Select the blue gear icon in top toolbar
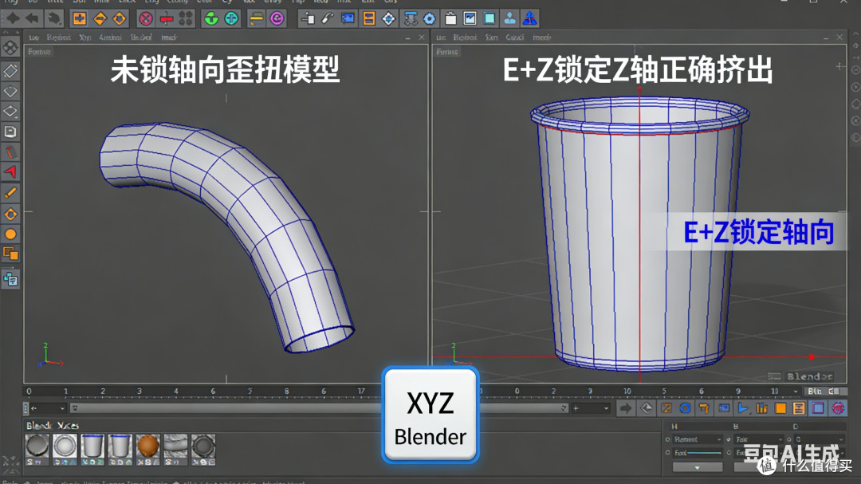Image resolution: width=861 pixels, height=484 pixels. pyautogui.click(x=430, y=18)
